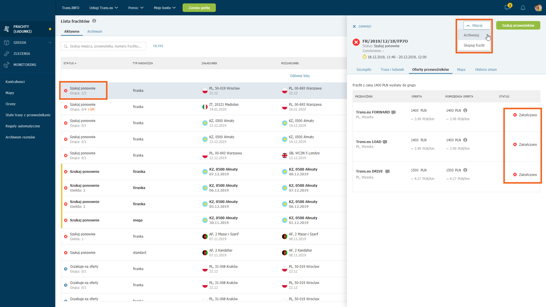
Task: Open the Historia zmian tab
Action: tap(486, 70)
